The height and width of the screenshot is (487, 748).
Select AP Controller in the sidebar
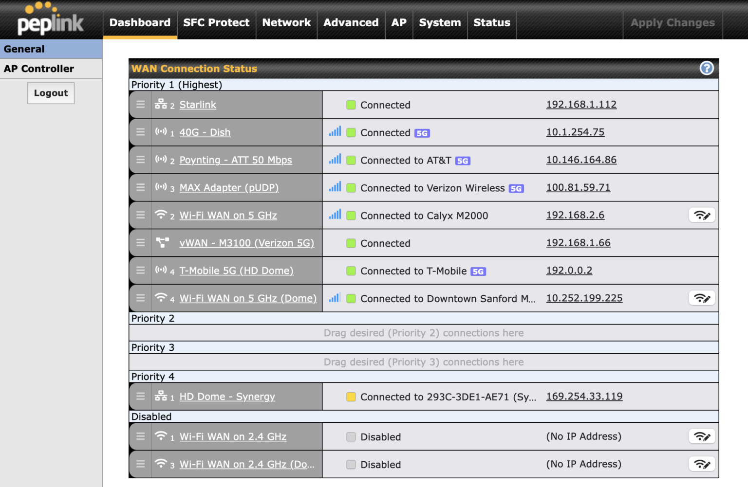tap(38, 69)
